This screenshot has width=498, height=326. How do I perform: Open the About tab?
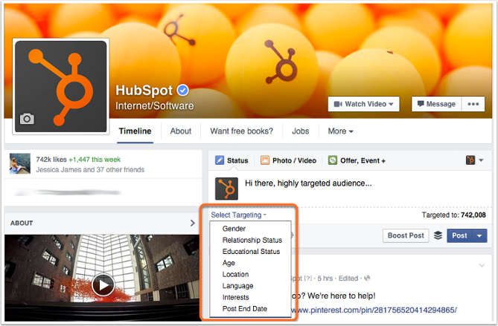tap(181, 131)
